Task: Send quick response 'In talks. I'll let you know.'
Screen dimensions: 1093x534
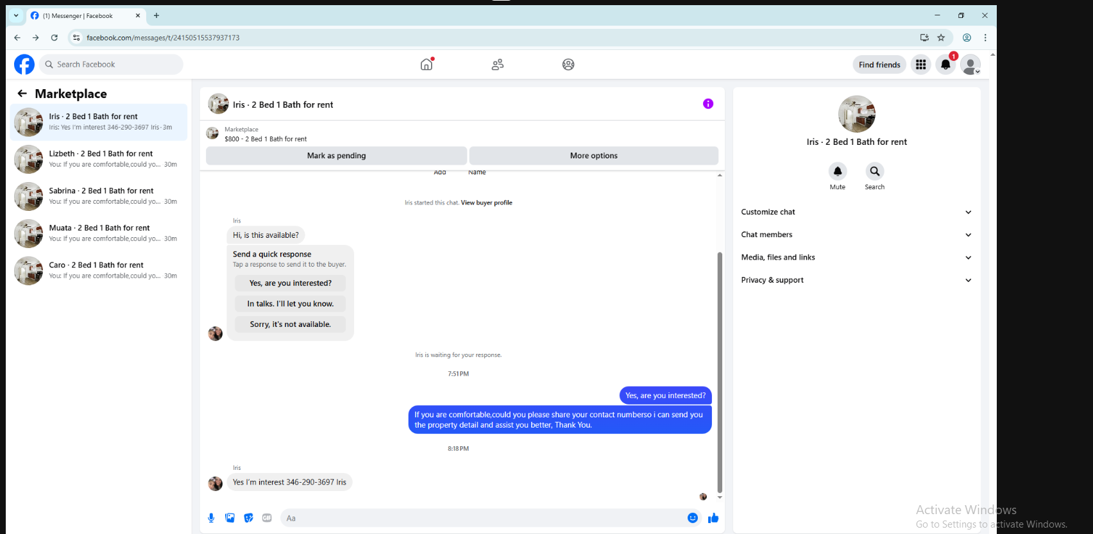Action: point(290,304)
